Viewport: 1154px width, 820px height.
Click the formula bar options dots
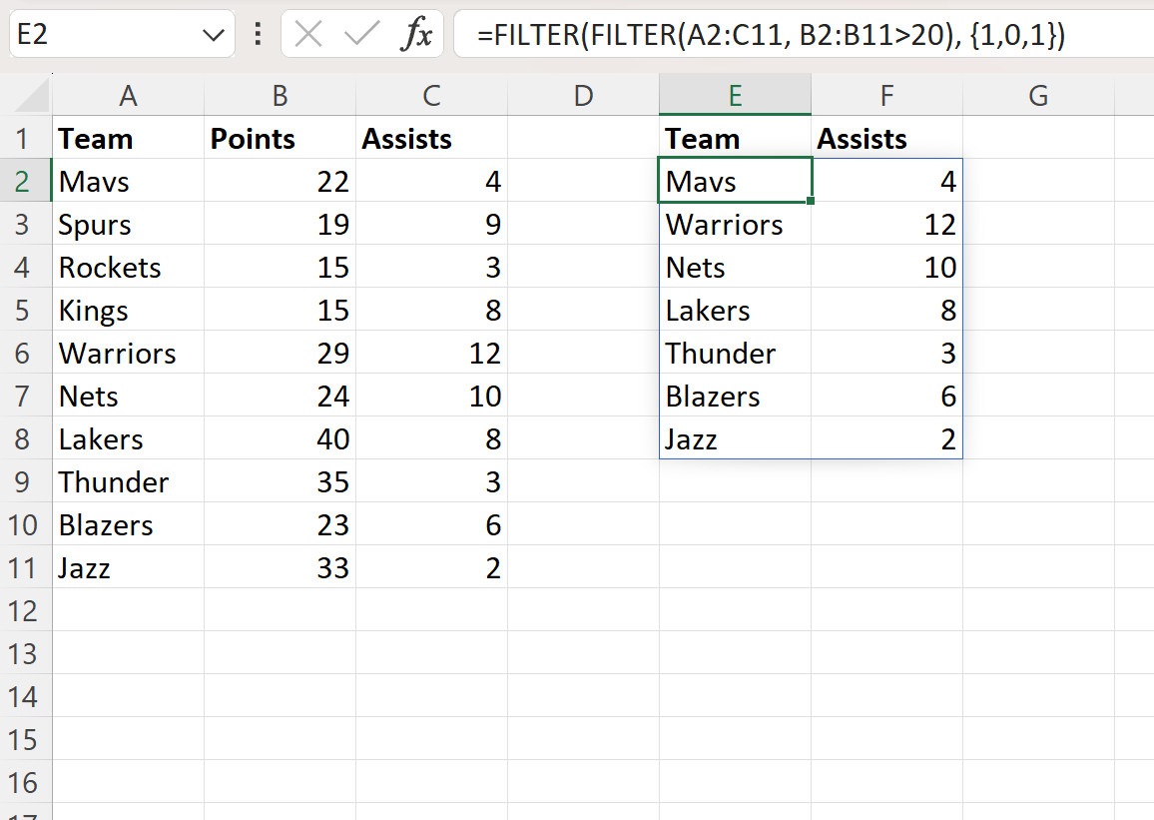[x=259, y=35]
